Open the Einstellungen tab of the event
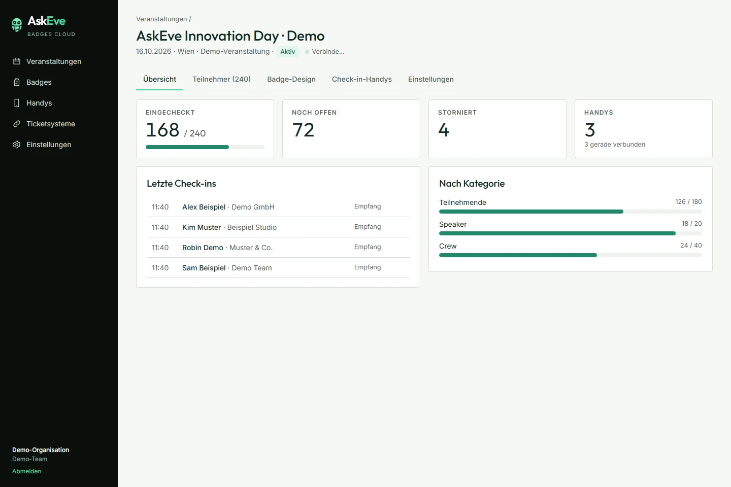Viewport: 731px width, 487px height. click(x=431, y=79)
